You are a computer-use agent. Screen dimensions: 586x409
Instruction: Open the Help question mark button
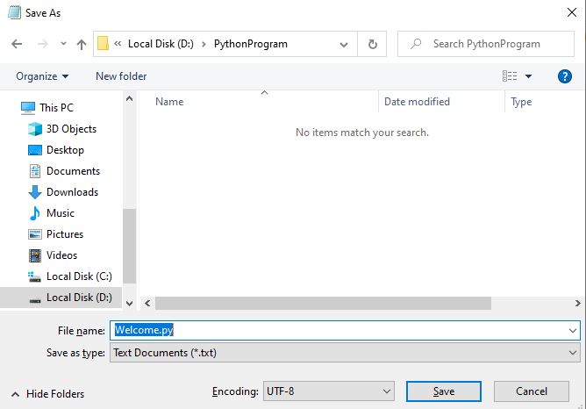pyautogui.click(x=564, y=76)
